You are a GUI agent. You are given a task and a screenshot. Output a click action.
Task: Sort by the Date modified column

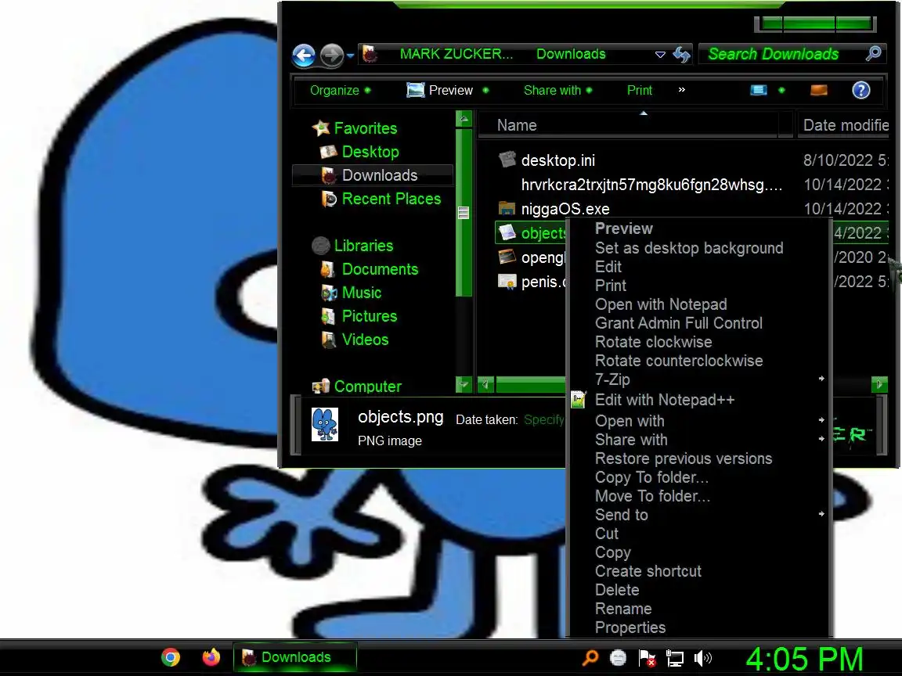(845, 125)
